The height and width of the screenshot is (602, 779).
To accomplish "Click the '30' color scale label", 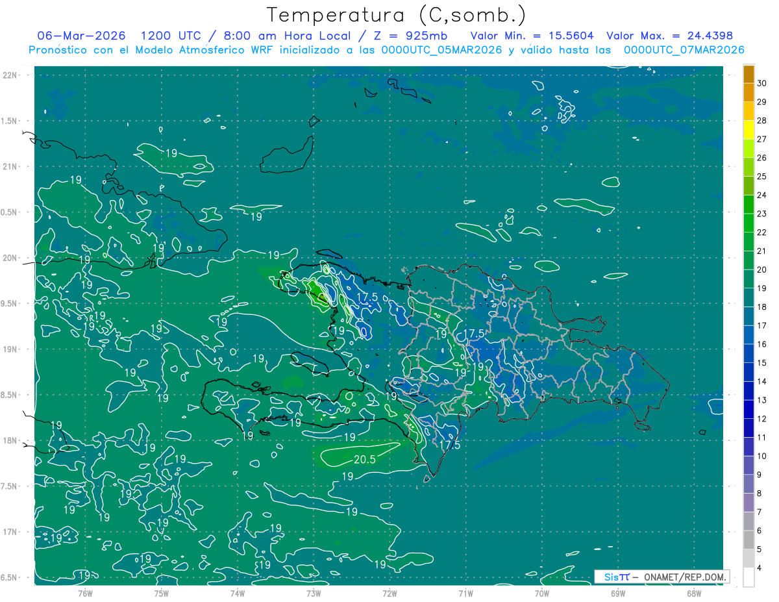I will coord(762,82).
